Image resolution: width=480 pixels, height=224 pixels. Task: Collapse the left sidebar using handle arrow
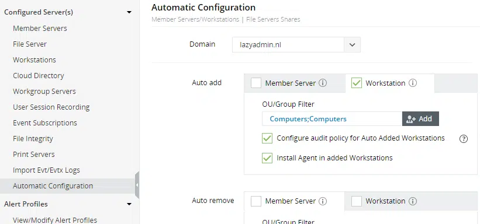tap(137, 185)
